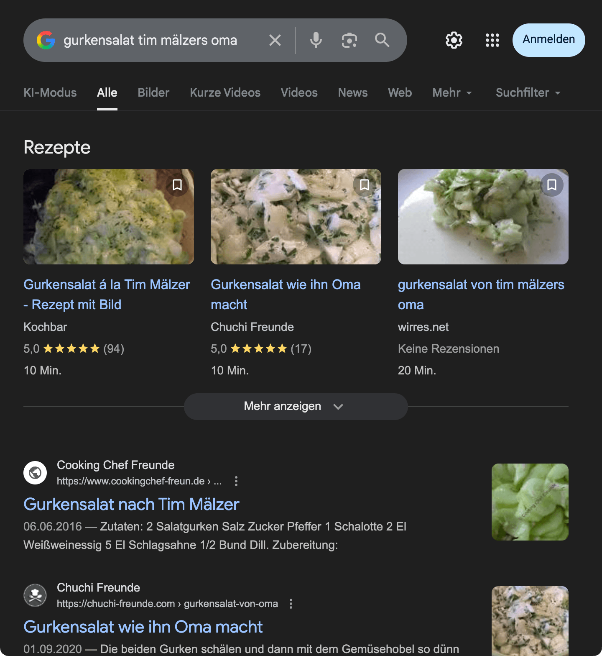Open Google Lens image search icon
The image size is (602, 656).
click(349, 40)
